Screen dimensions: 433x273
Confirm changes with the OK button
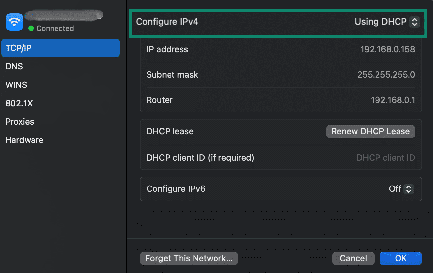click(400, 258)
